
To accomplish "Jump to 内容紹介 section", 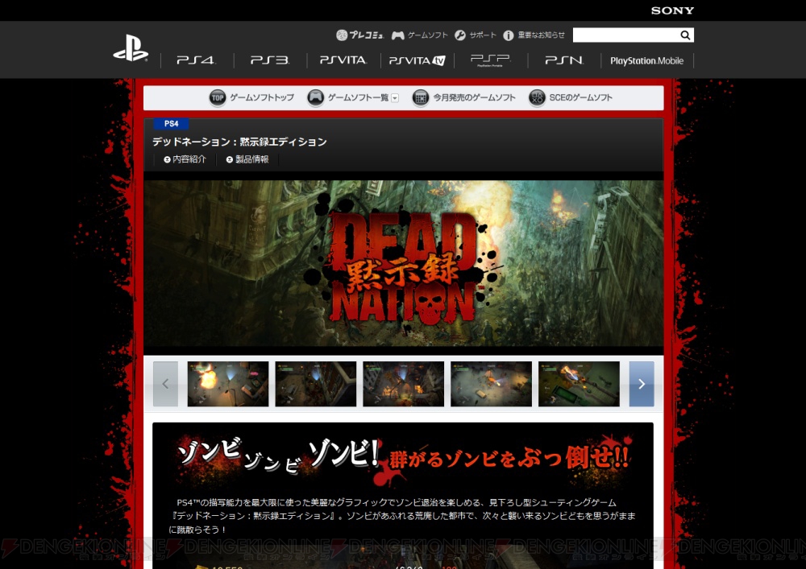I will (185, 159).
